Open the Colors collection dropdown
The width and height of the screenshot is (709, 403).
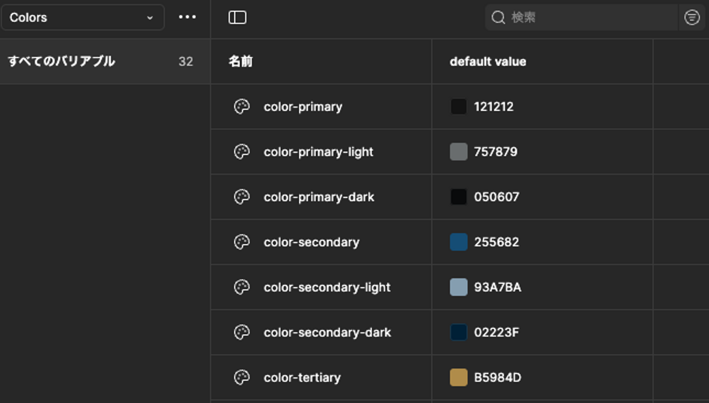82,18
